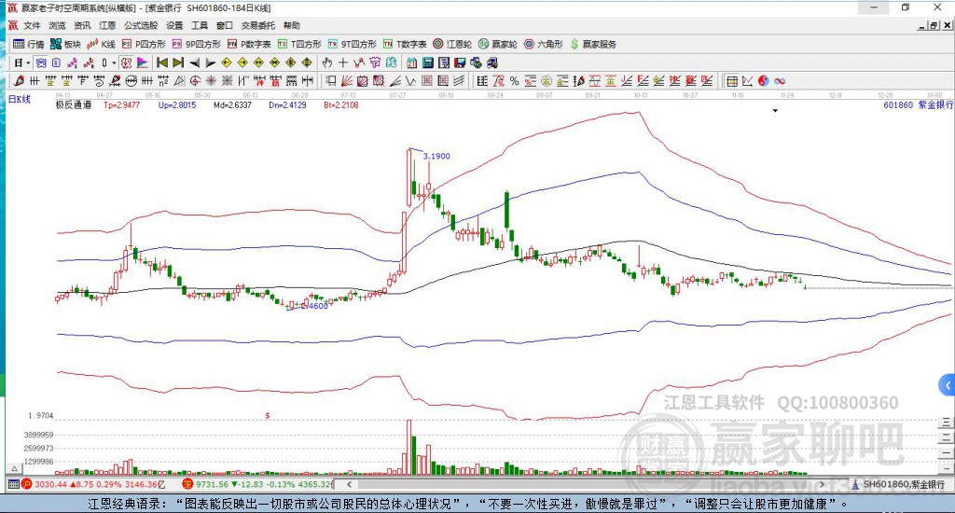Click the black left arrow icon
955x513 pixels.
195,62
